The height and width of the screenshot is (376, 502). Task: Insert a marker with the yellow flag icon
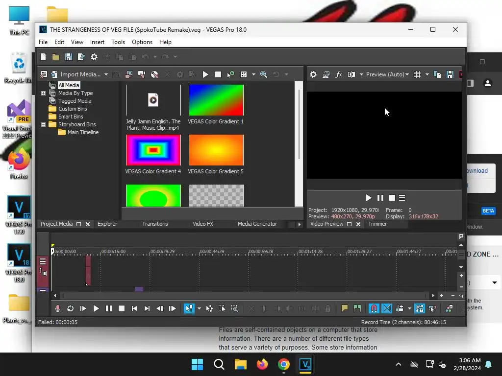click(x=345, y=308)
